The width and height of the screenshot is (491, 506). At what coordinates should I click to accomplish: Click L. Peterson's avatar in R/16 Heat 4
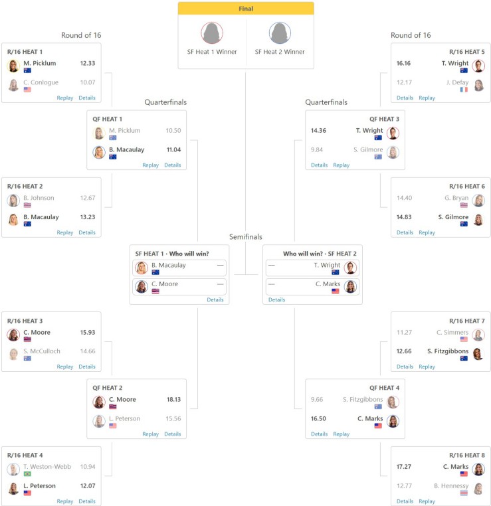13,488
